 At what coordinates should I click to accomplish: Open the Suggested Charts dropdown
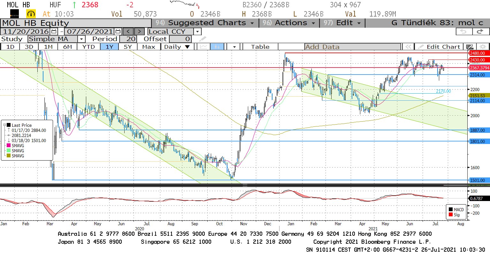[x=205, y=23]
